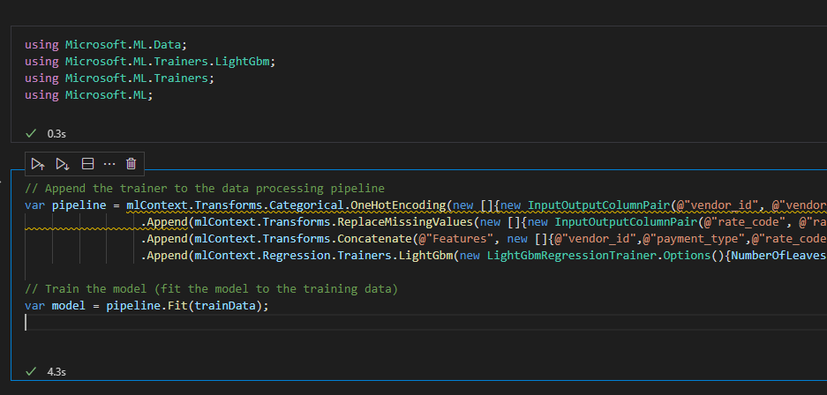Run cells above using the toolbar icon
The width and height of the screenshot is (827, 395).
[x=37, y=164]
